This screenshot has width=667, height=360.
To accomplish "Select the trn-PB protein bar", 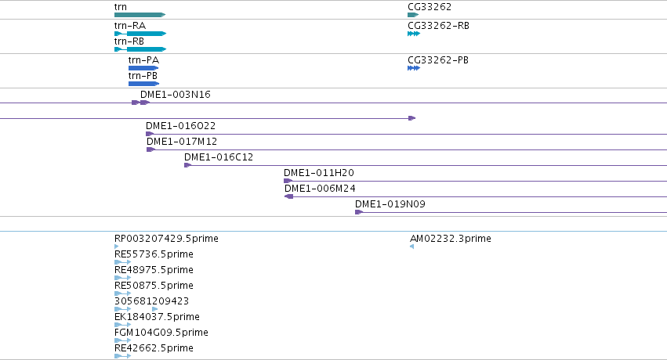I will (143, 84).
